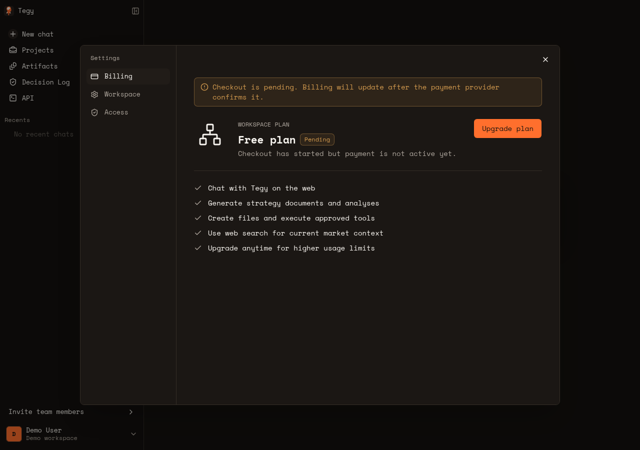
Task: Click the Projects briefcase icon
Action: [x=13, y=50]
